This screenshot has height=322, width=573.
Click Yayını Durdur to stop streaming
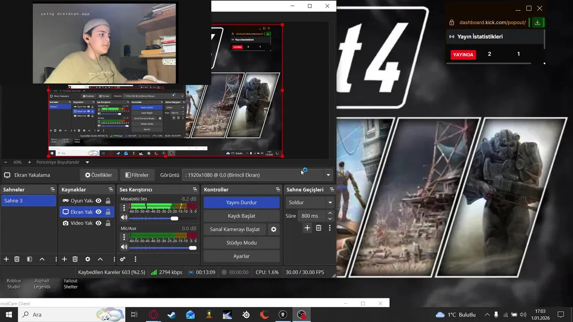pyautogui.click(x=242, y=203)
